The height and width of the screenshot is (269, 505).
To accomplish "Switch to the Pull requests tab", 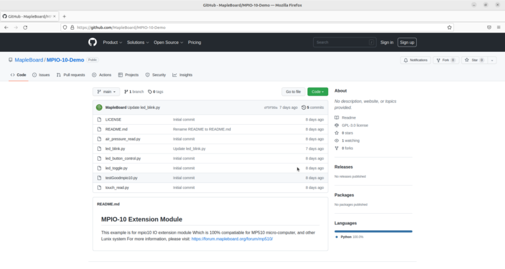I will [x=71, y=75].
